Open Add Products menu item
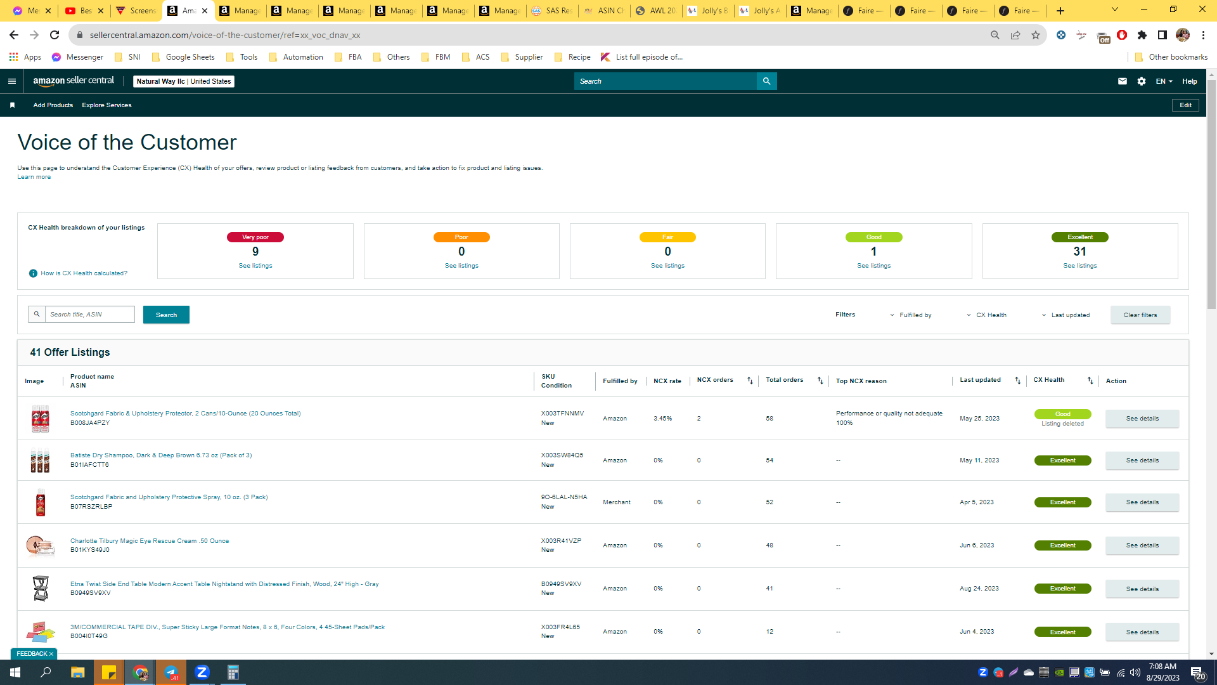This screenshot has width=1217, height=685. click(x=53, y=105)
